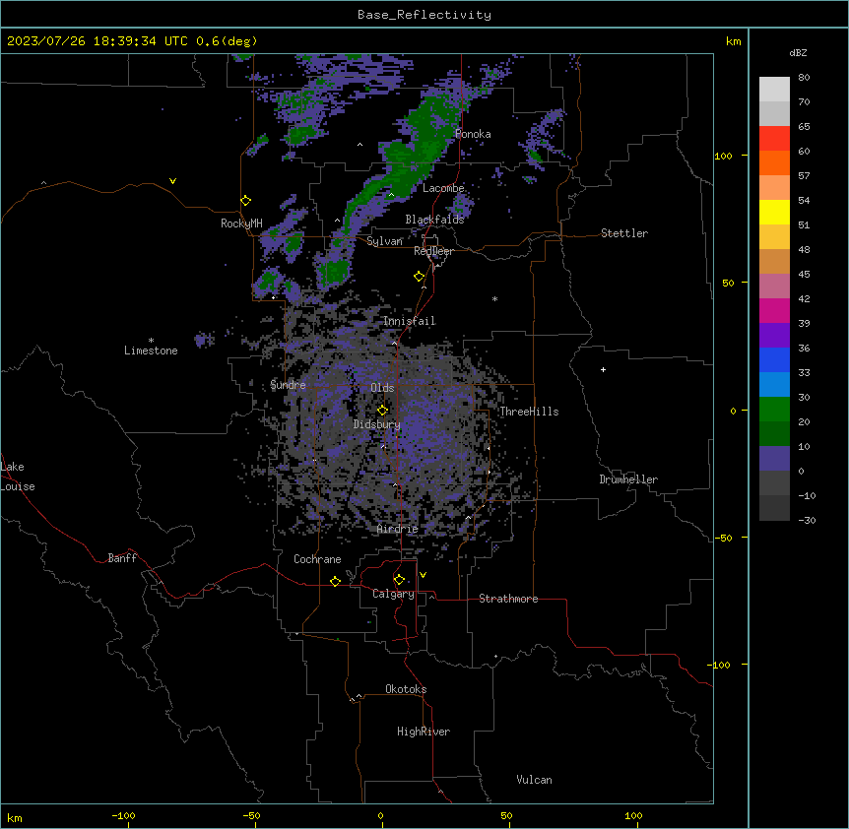This screenshot has height=829, width=849.
Task: Pick the purple 36-39 dBZ legend swatch
Action: click(x=774, y=336)
